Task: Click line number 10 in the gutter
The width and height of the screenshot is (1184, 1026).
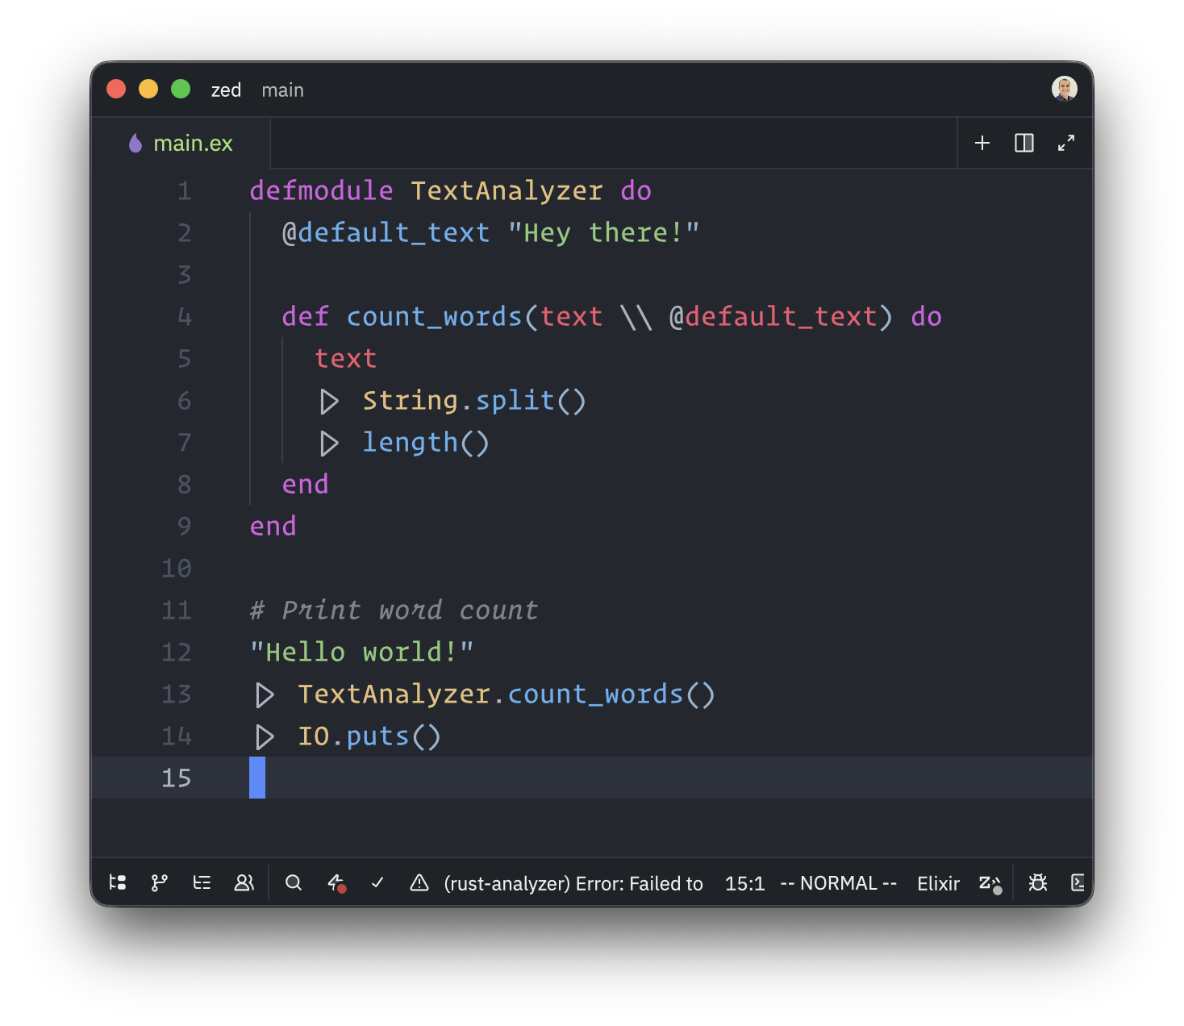Action: coord(177,568)
